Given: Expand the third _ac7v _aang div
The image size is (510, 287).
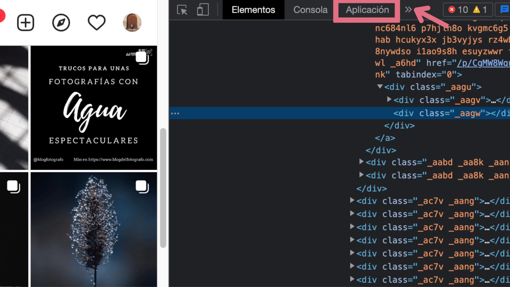Looking at the screenshot, I should [352, 227].
